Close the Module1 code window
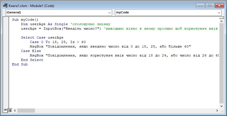The width and height of the screenshot is (227, 116). [219, 6]
